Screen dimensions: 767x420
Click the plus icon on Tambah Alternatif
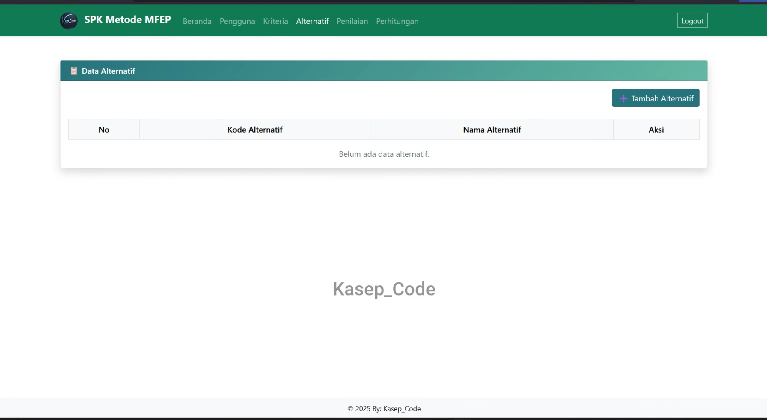coord(623,98)
